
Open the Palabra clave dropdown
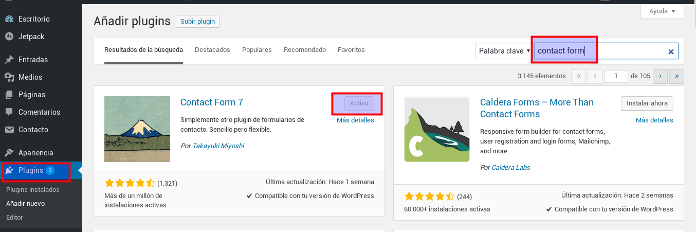point(504,51)
